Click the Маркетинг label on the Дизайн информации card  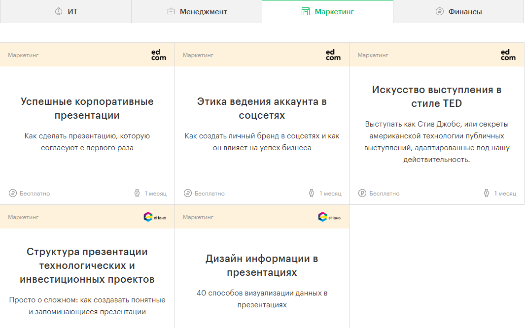[x=198, y=217]
